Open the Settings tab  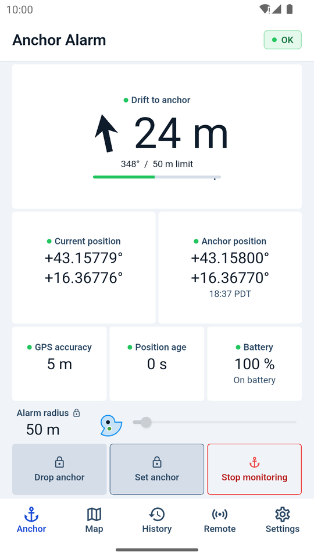[x=283, y=520]
